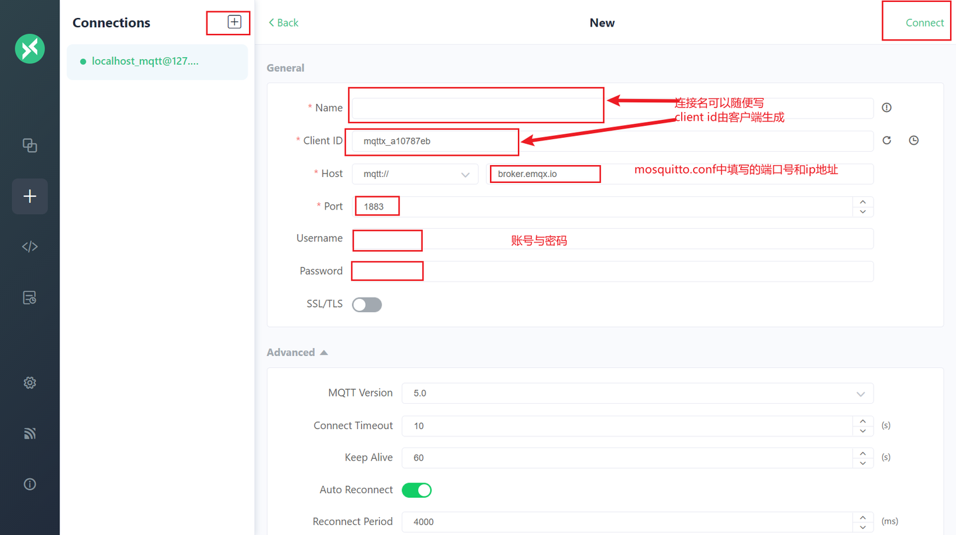Click the MQTTX logo in the sidebar
Image resolution: width=956 pixels, height=535 pixels.
(x=29, y=48)
